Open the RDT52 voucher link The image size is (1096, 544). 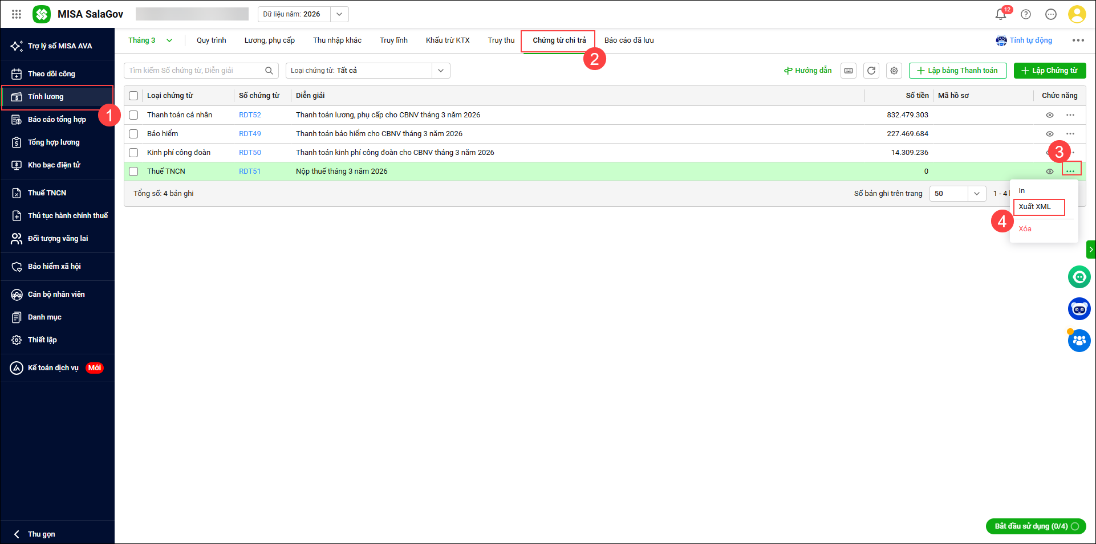click(250, 115)
